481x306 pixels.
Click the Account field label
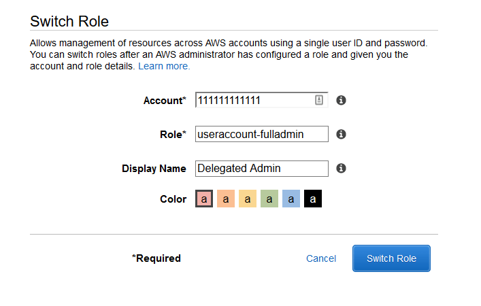click(x=164, y=101)
